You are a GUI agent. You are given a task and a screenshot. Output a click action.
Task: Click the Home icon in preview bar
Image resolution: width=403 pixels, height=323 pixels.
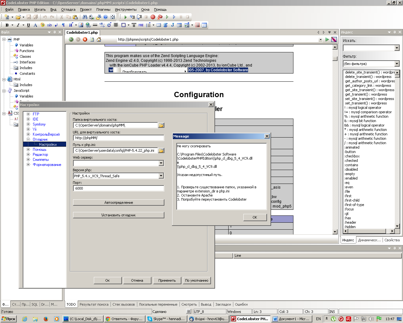click(99, 39)
